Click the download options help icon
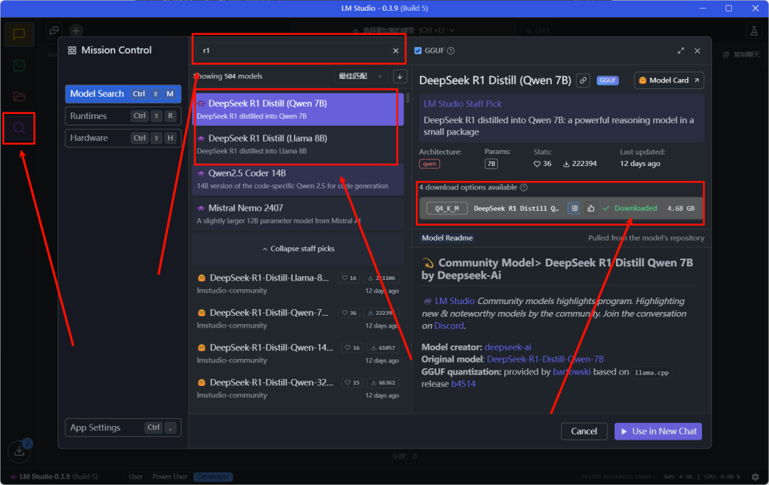The width and height of the screenshot is (769, 485). point(524,187)
